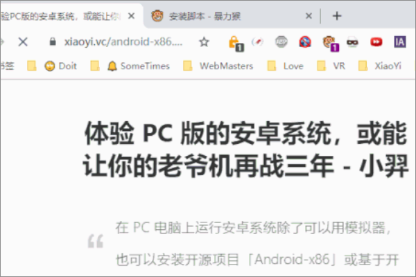Click the ABP Adblock Plus extension icon
Viewport: 416px width, 277px height.
(x=281, y=42)
